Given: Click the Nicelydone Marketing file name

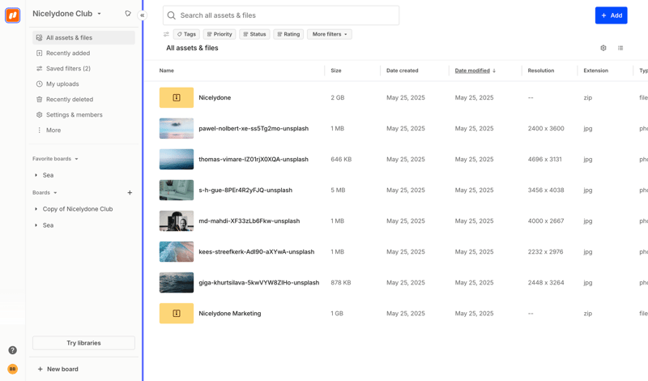Looking at the screenshot, I should [x=230, y=314].
